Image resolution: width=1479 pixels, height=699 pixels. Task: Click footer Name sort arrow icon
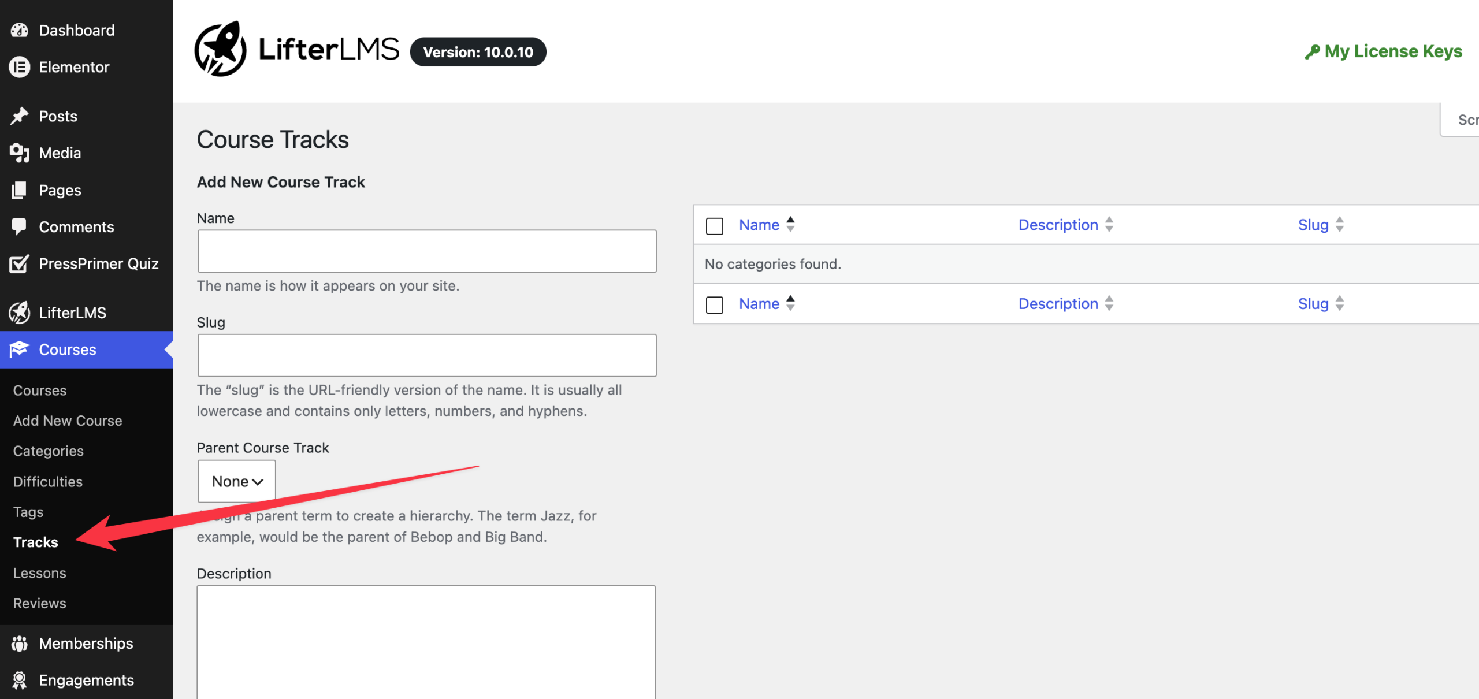pyautogui.click(x=790, y=304)
